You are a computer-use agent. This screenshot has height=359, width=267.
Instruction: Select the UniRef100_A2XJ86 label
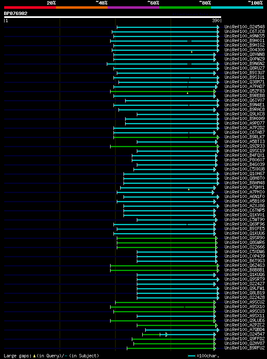click(x=244, y=206)
